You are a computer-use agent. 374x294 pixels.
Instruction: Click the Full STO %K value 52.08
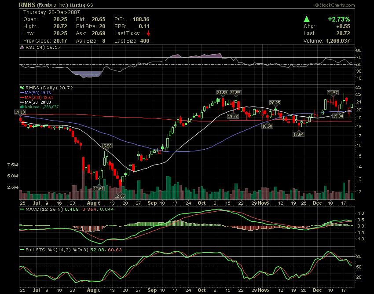(97, 250)
